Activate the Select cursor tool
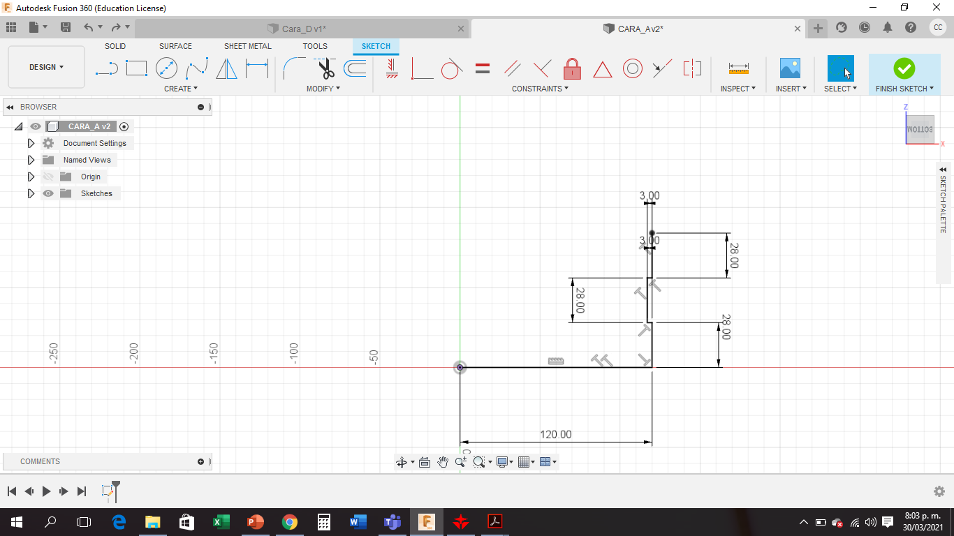954x536 pixels. pyautogui.click(x=840, y=68)
